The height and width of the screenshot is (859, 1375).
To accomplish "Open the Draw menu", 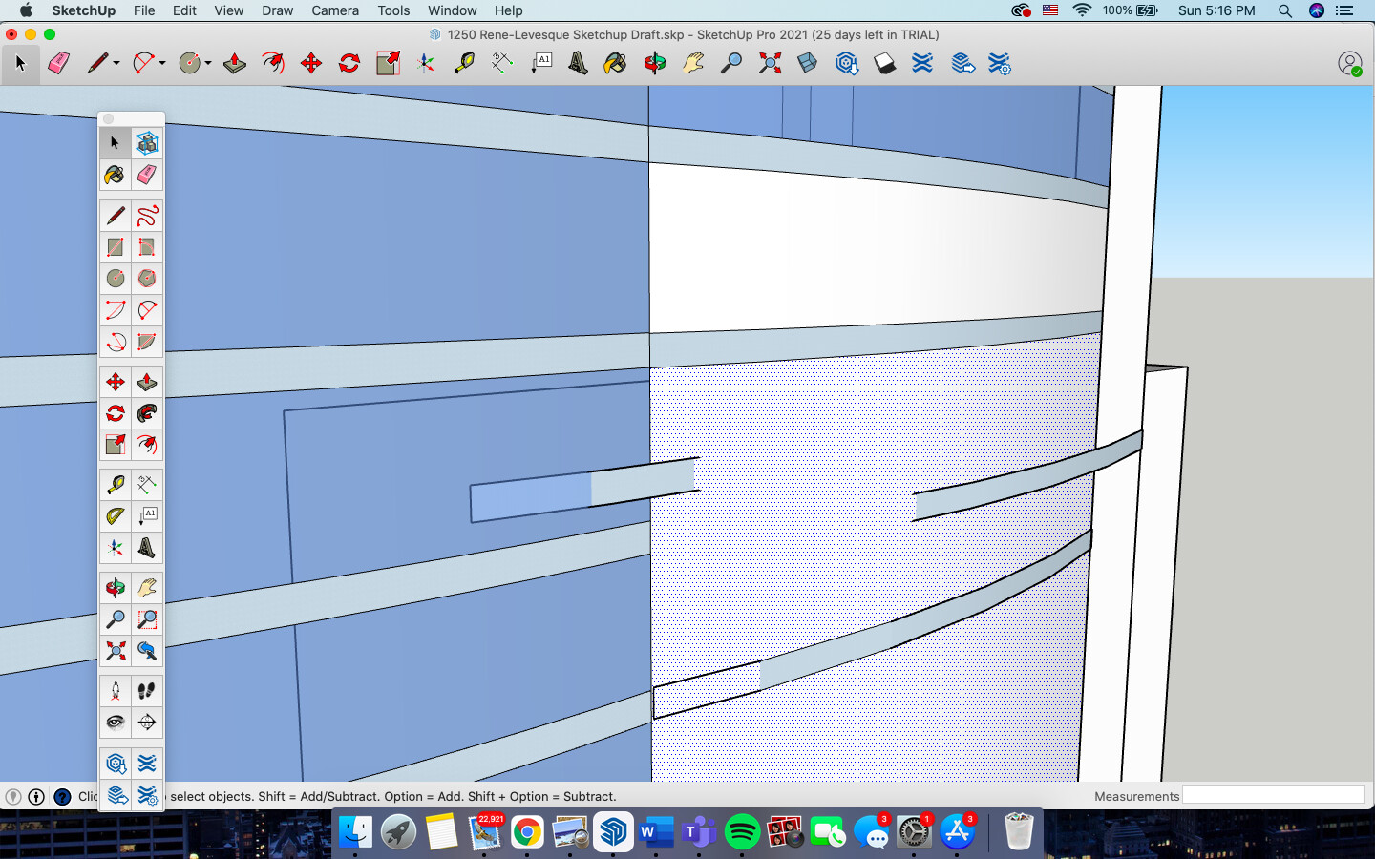I will click(277, 10).
